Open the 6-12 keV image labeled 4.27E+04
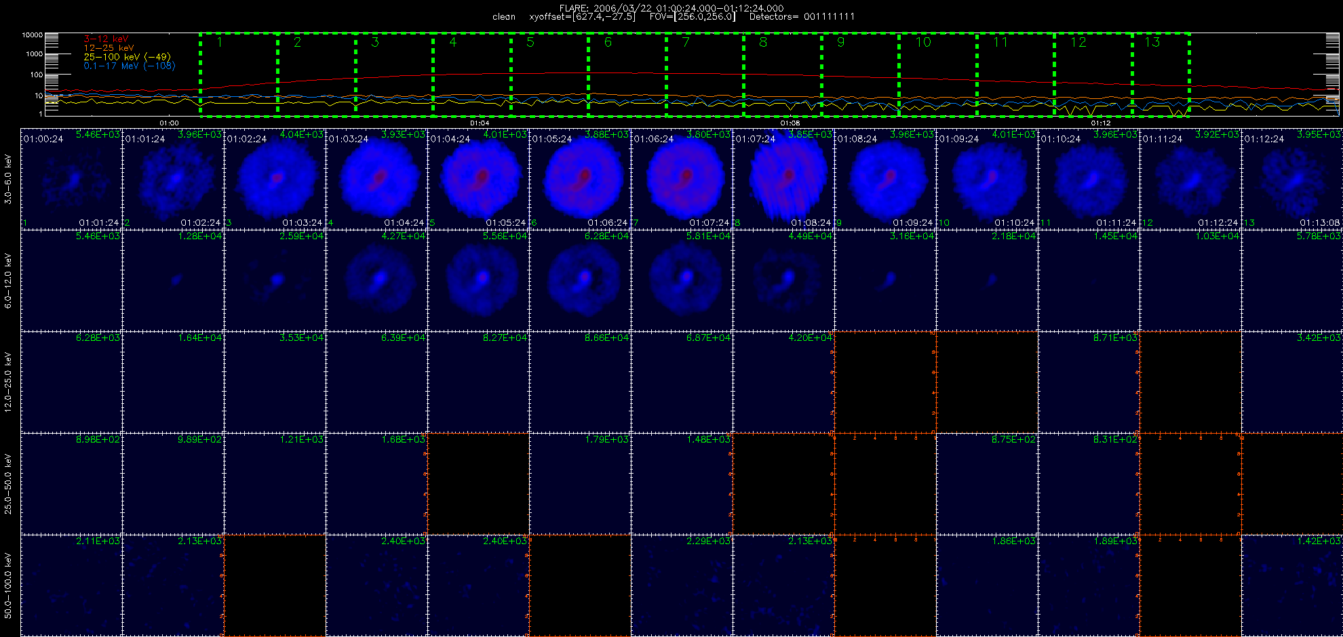Image resolution: width=1343 pixels, height=637 pixels. point(376,280)
